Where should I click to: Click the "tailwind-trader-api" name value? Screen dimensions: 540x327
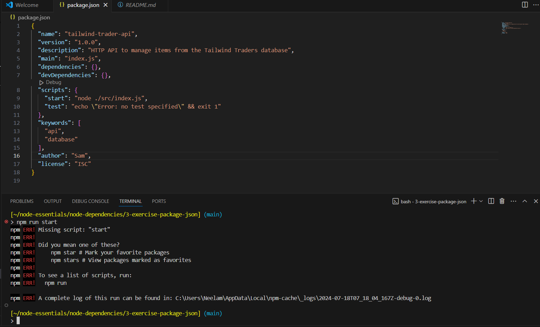point(99,34)
